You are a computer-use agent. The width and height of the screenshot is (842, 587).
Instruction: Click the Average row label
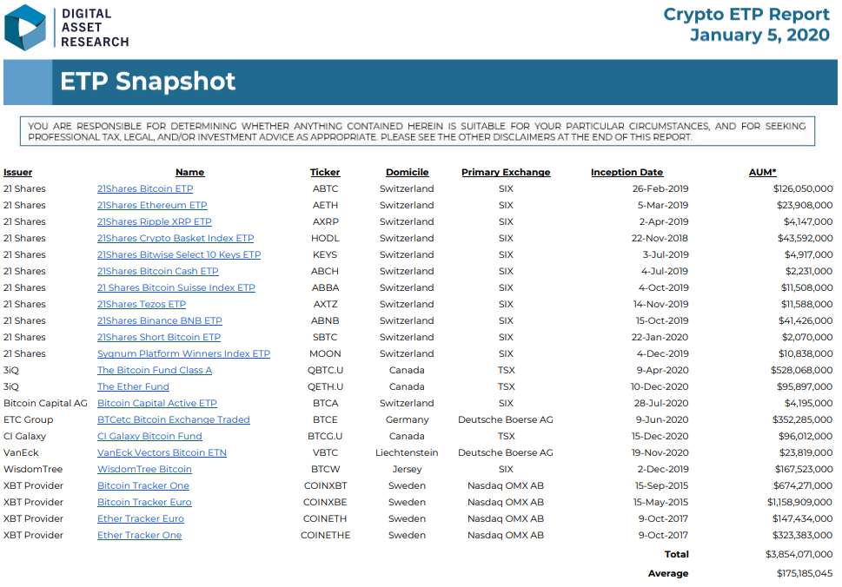668,574
